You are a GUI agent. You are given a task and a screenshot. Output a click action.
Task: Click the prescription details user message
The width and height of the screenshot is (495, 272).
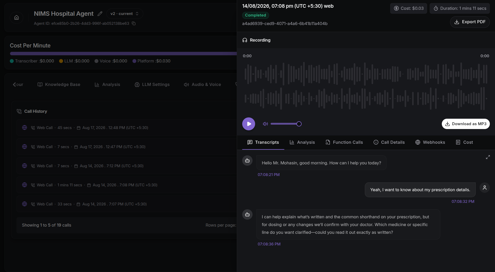point(420,190)
